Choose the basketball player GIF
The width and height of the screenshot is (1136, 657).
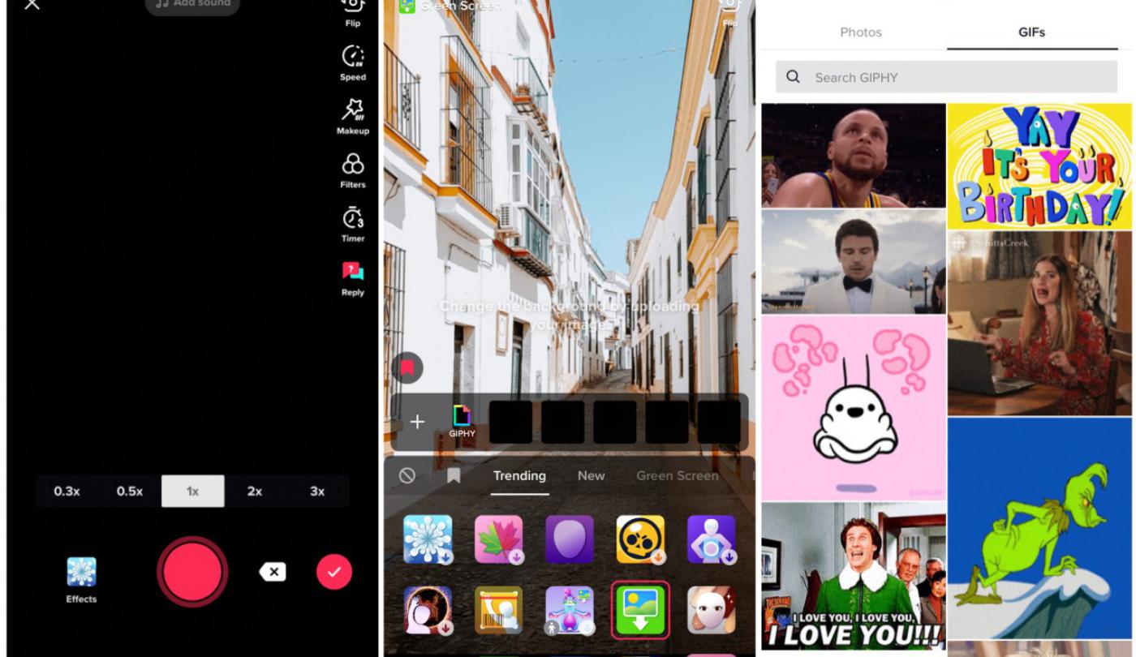pyautogui.click(x=854, y=156)
